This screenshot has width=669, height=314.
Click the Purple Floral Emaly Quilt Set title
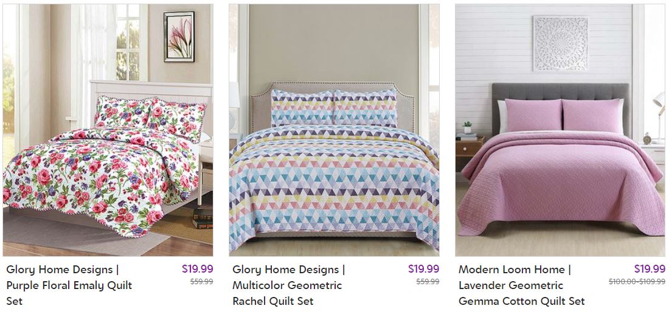[x=69, y=285]
